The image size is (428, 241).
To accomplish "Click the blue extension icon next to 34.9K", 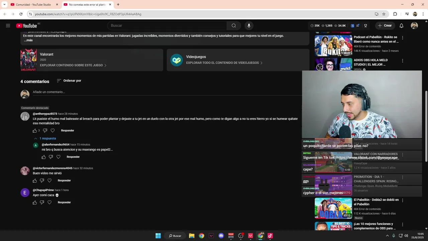I will pyautogui.click(x=352, y=26).
